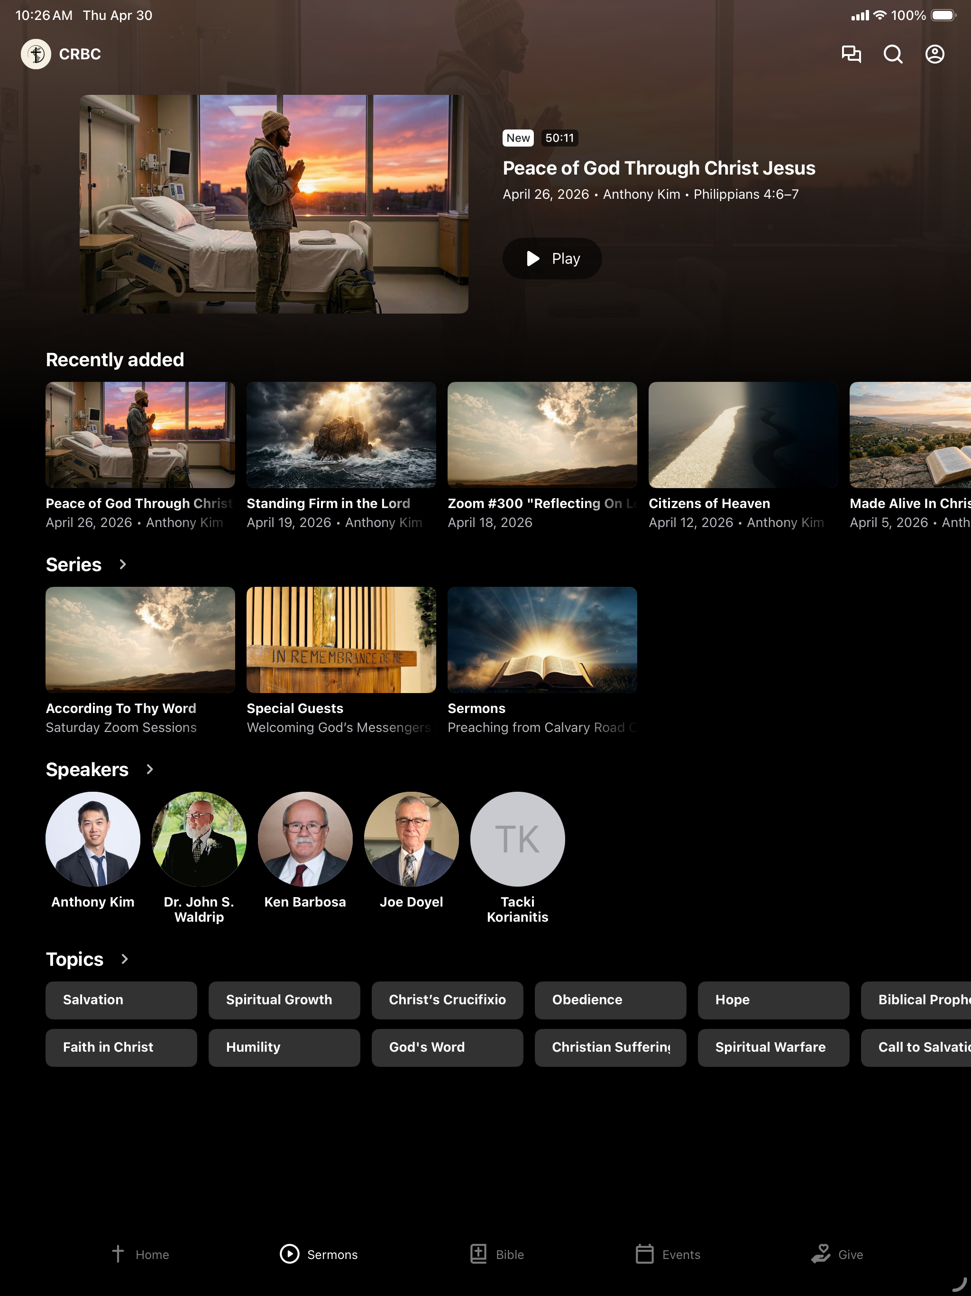Play the featured sermon

(x=552, y=259)
